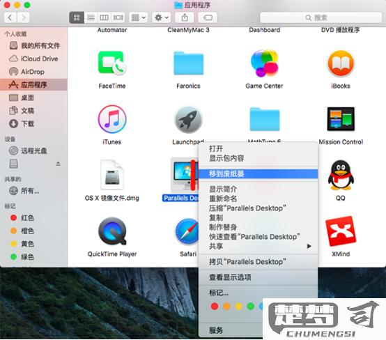Choose 制作替身 from context menu
The image size is (386, 340).
(258, 227)
